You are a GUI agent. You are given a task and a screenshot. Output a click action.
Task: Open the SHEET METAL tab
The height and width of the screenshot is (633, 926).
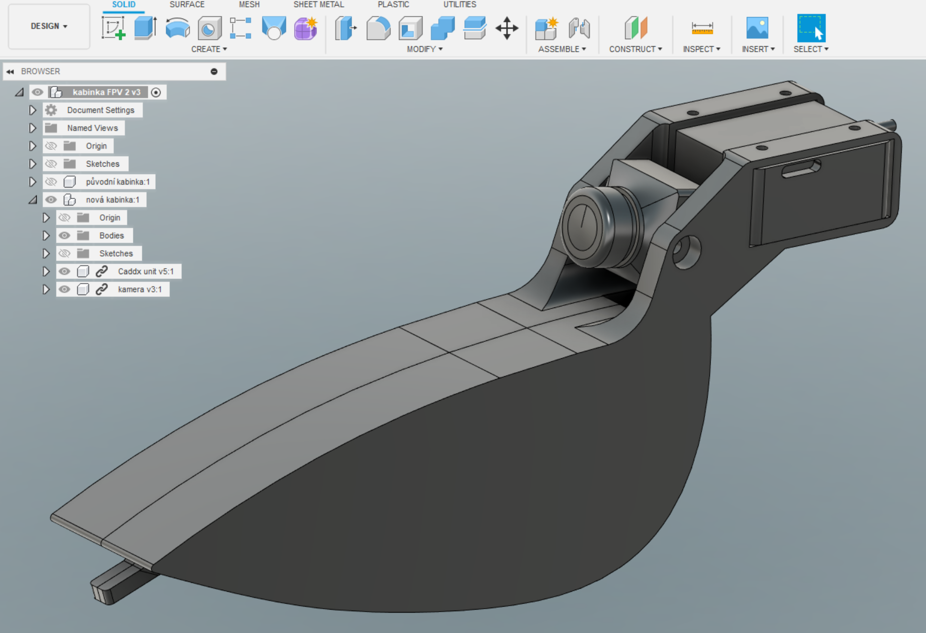[x=318, y=4]
